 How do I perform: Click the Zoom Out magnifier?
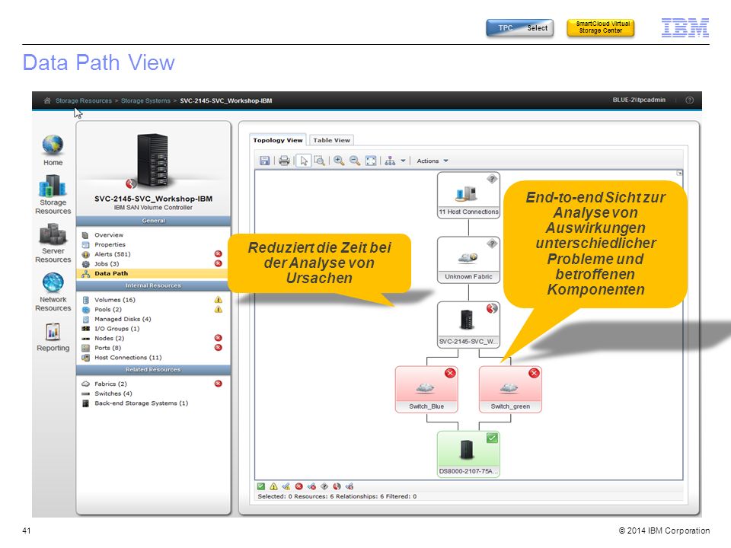click(x=355, y=161)
